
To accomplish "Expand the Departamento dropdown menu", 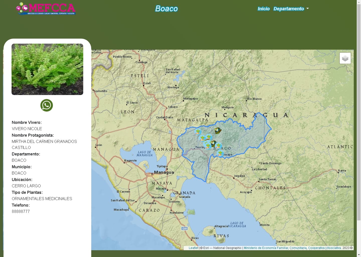I will pyautogui.click(x=289, y=9).
